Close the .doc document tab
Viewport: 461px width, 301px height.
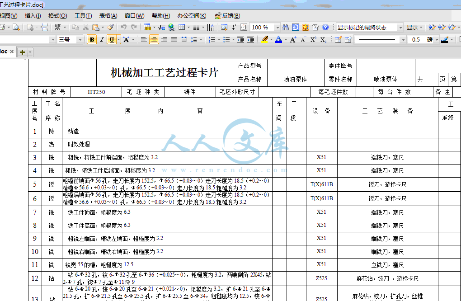pos(12,52)
